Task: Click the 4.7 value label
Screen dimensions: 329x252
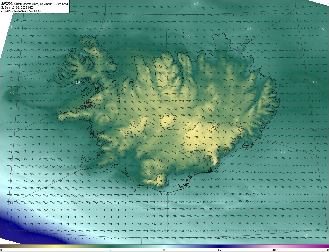Action: (12, 93)
